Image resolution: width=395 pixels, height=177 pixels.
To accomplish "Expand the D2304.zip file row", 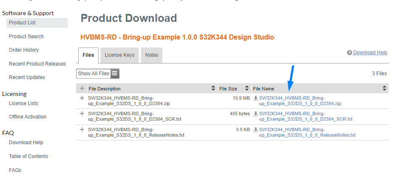I will click(x=82, y=98).
